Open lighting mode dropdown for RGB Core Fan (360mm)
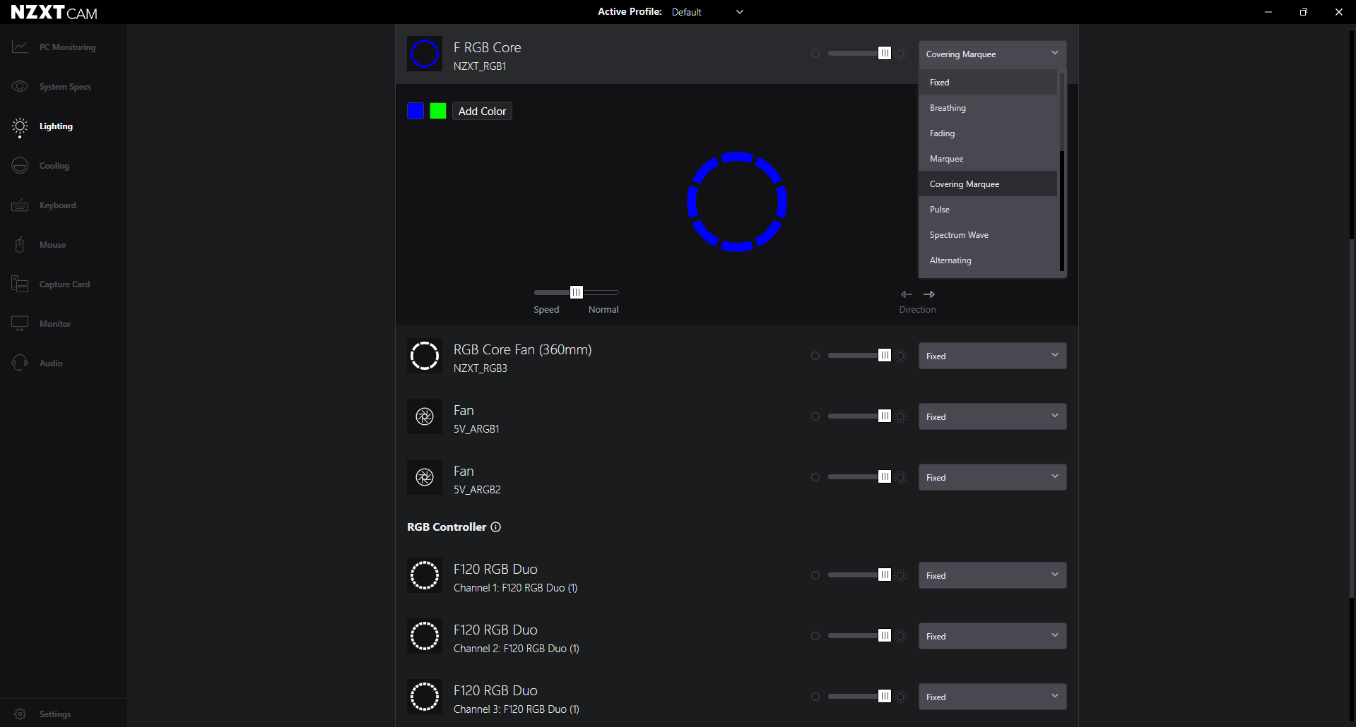The width and height of the screenshot is (1356, 727). tap(992, 356)
